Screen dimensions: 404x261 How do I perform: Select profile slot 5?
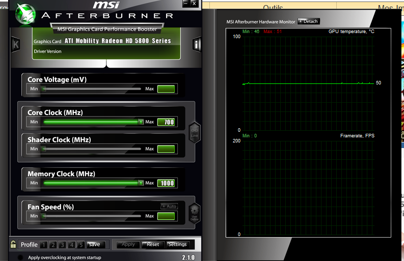[x=80, y=245]
